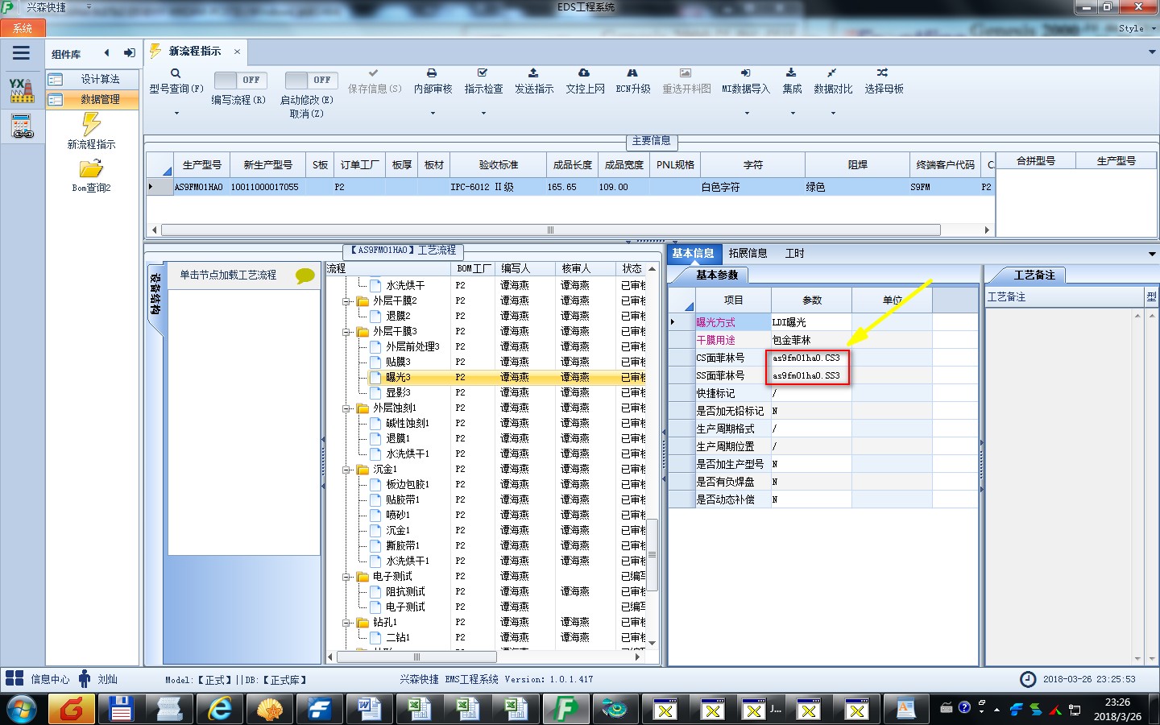Collapse the 外层干膜2 tree node
This screenshot has height=725, width=1160.
346,301
